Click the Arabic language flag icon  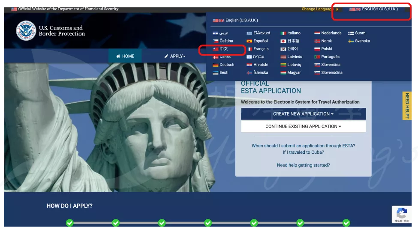tap(215, 33)
